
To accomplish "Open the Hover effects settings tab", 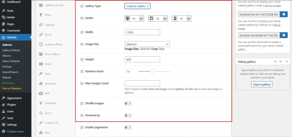I will (52, 54).
